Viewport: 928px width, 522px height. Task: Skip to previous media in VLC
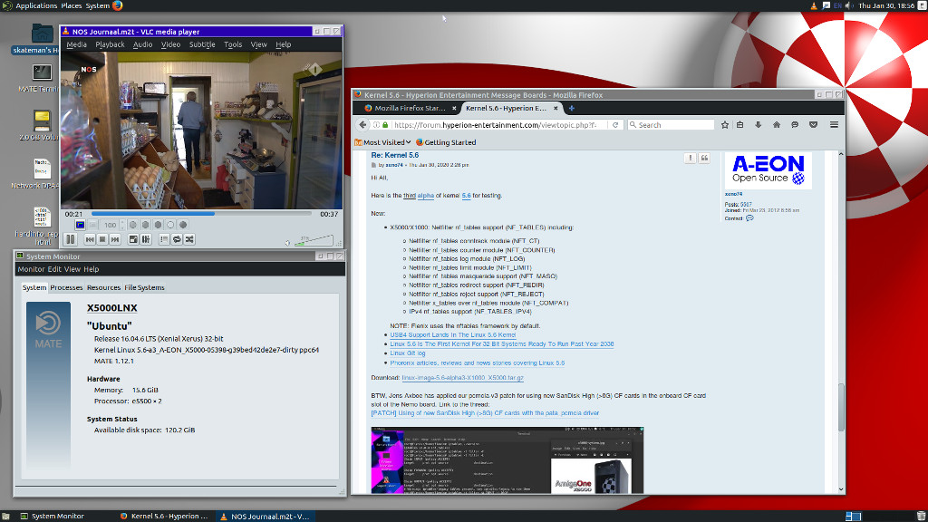[90, 239]
